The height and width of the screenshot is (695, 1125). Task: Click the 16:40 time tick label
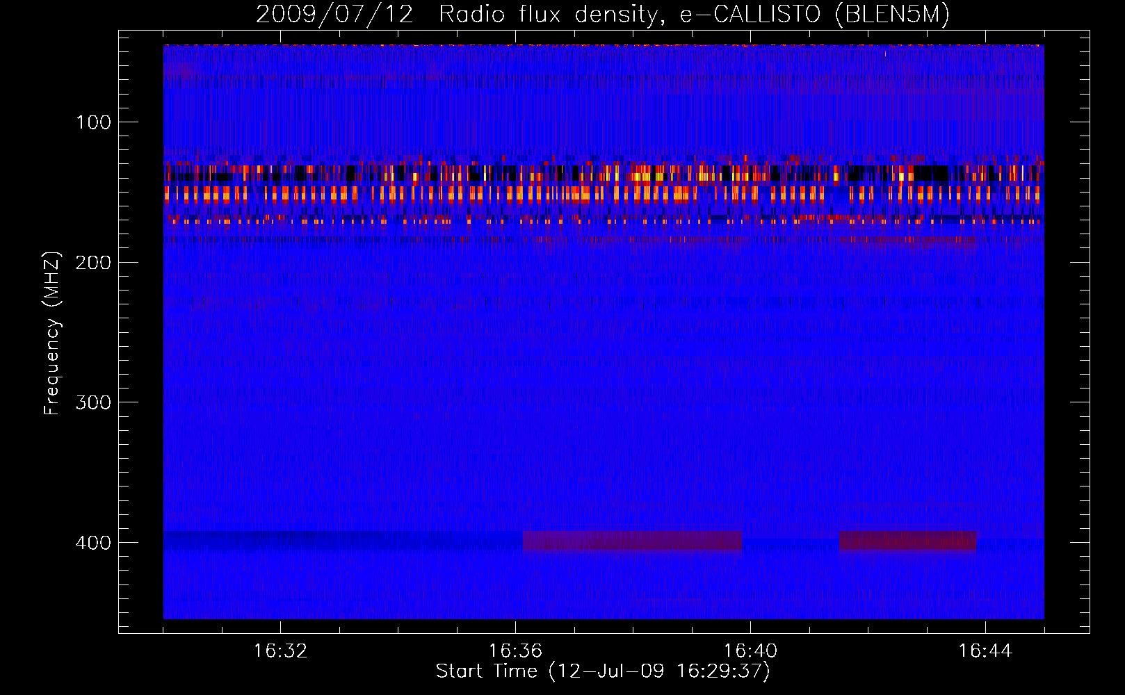click(x=750, y=651)
